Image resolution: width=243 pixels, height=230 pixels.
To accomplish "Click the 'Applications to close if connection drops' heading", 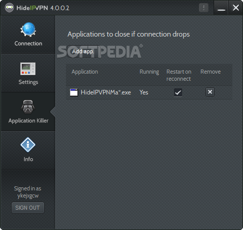I will (x=128, y=35).
